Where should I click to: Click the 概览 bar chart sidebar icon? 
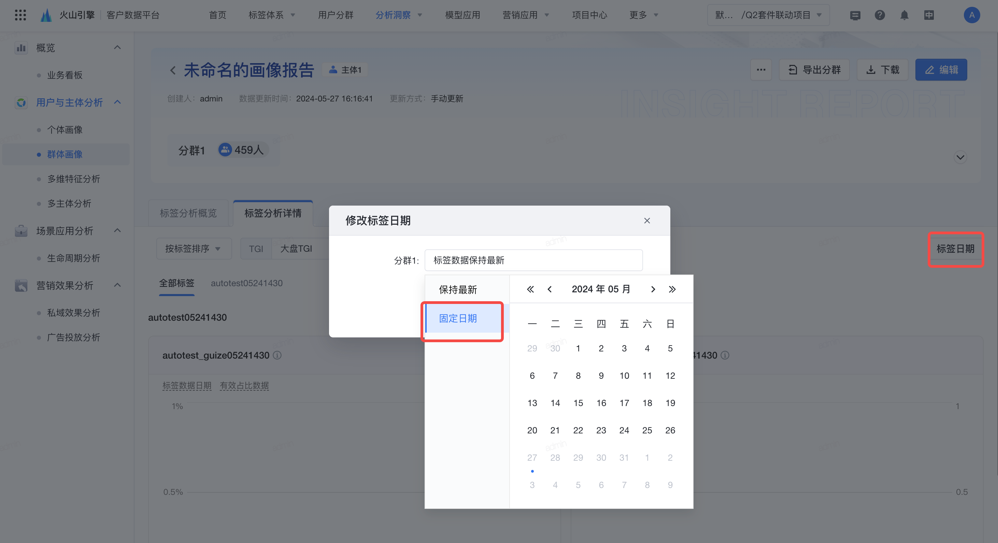pyautogui.click(x=21, y=48)
